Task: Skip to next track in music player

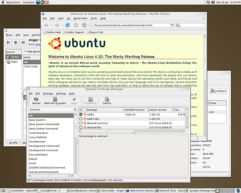Action: pyautogui.click(x=23, y=43)
